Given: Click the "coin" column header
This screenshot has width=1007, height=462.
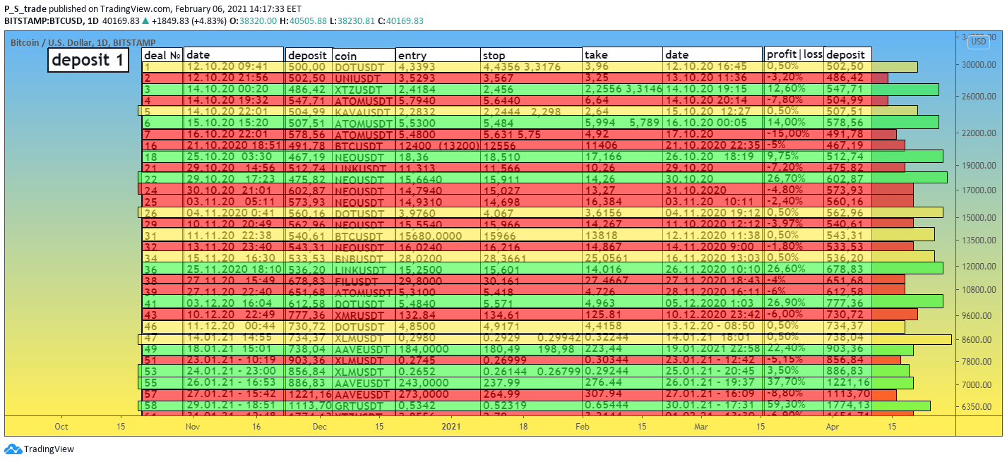Looking at the screenshot, I should coord(364,55).
